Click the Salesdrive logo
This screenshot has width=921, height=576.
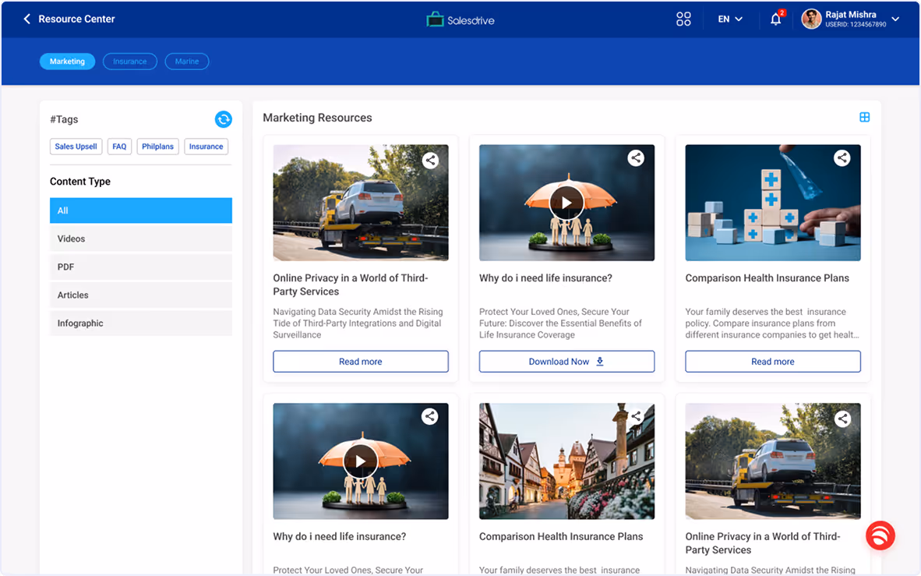[x=460, y=20]
